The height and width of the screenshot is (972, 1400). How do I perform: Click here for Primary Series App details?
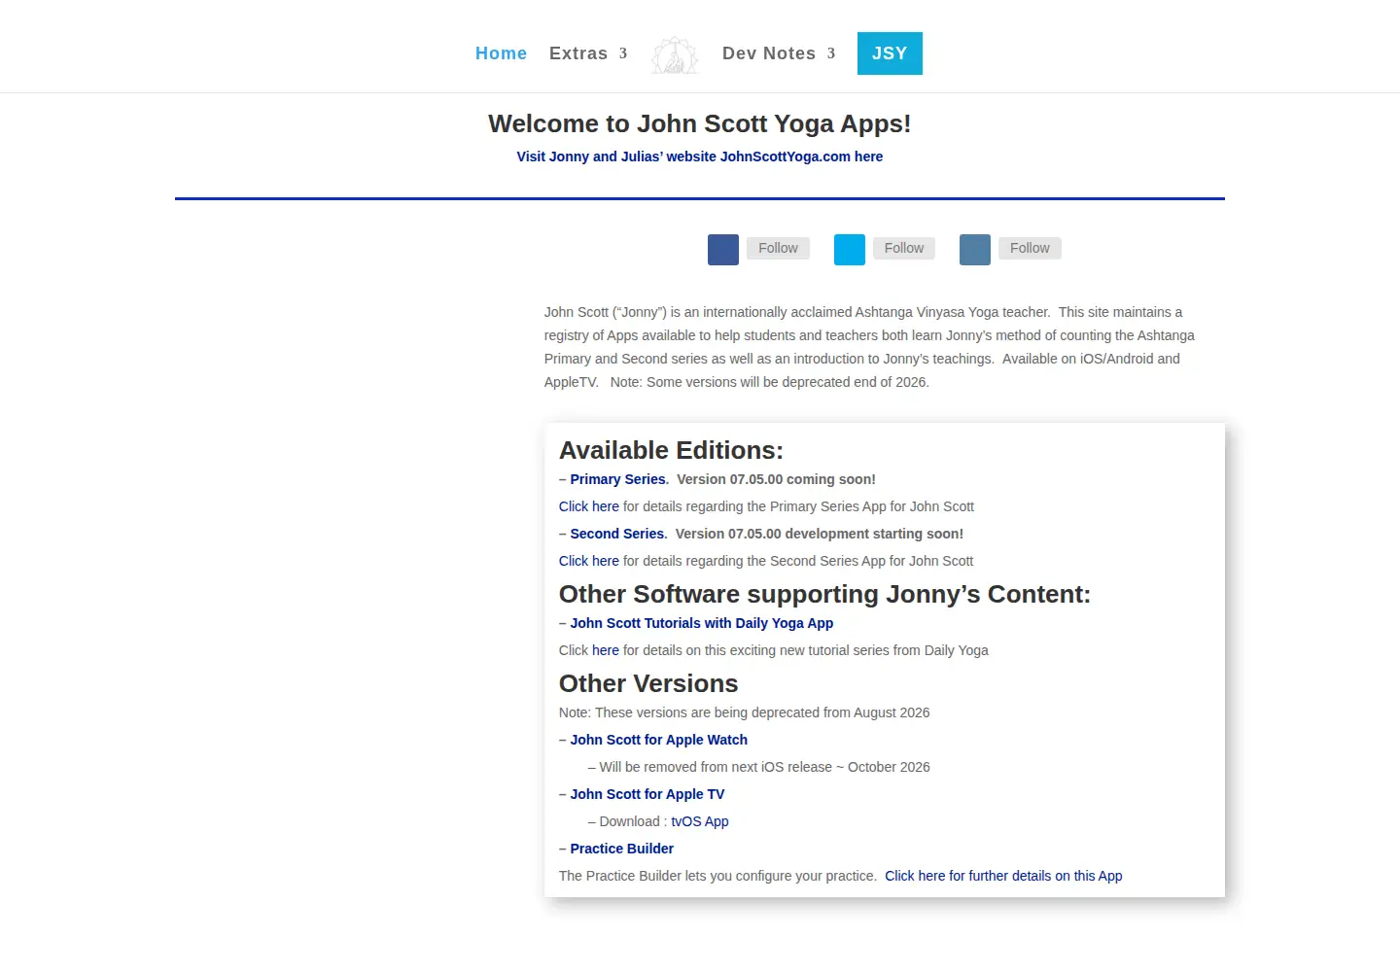click(589, 506)
